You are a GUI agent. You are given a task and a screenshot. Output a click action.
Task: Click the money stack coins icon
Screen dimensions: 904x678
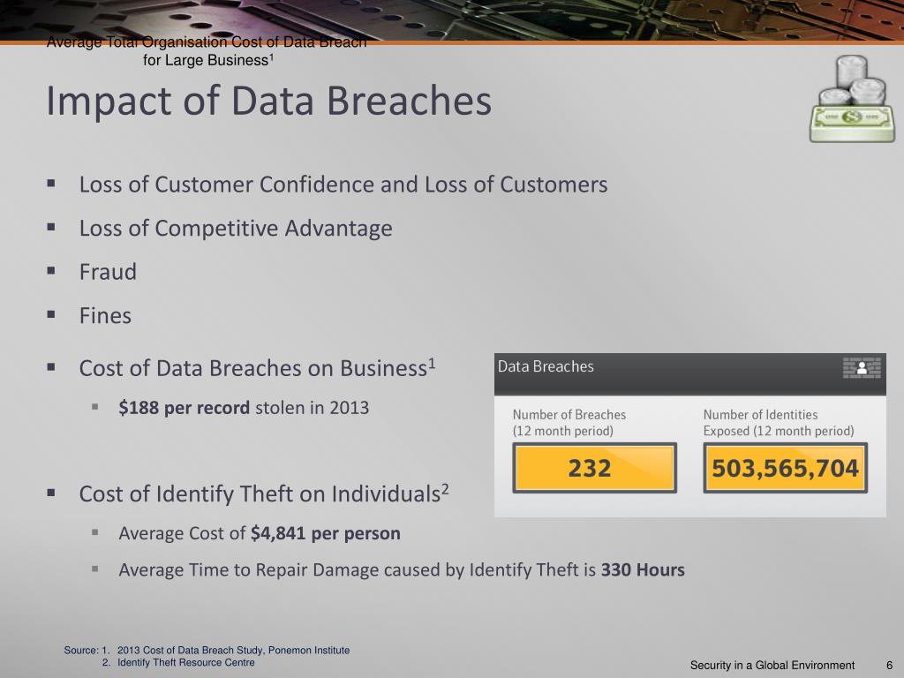click(852, 99)
